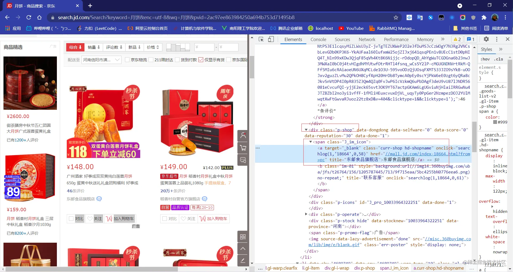Reload the page

pos(29,17)
